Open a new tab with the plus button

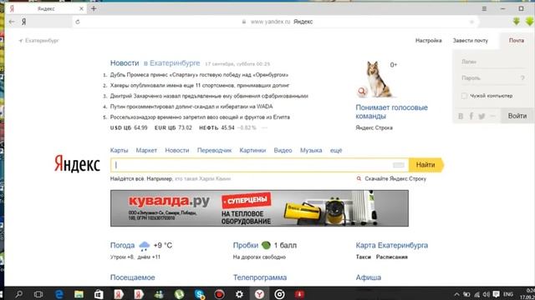pos(94,8)
